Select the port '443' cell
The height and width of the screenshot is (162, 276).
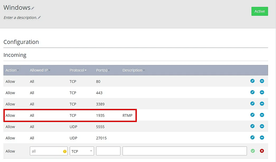(x=99, y=93)
